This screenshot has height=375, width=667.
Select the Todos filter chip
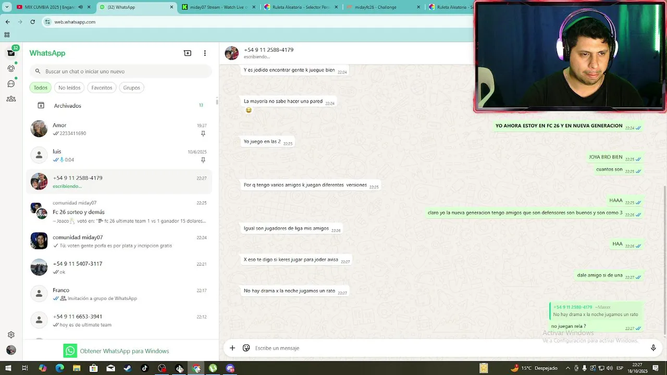[x=41, y=87]
